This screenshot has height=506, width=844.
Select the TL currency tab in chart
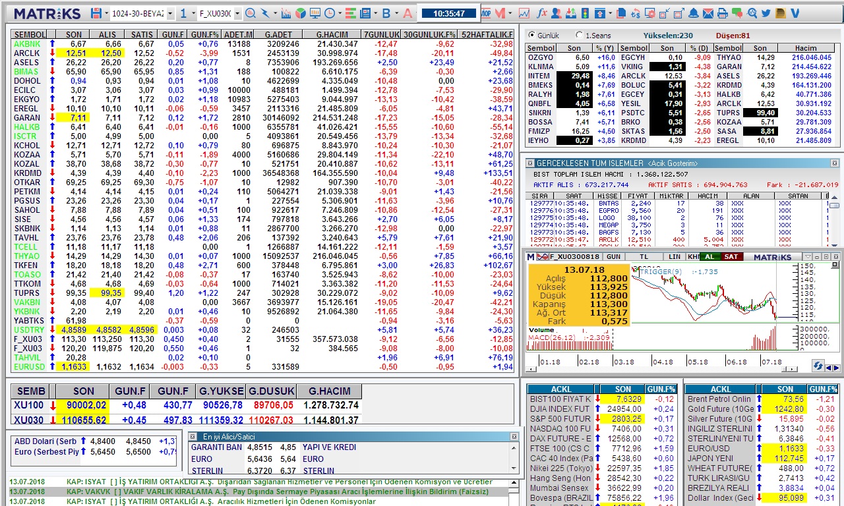(x=644, y=256)
